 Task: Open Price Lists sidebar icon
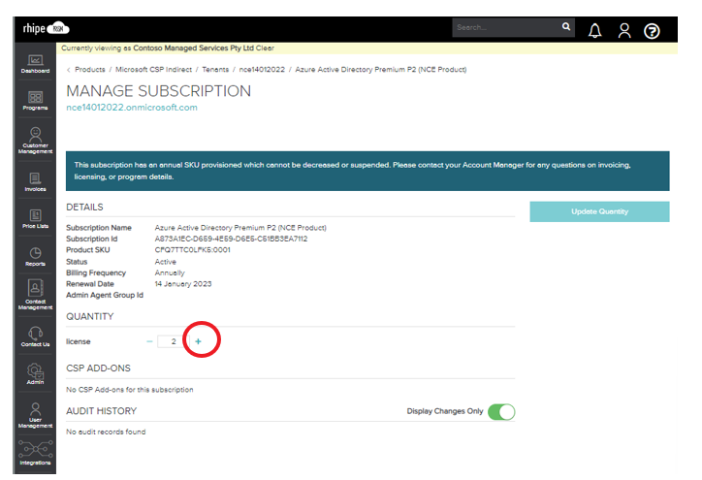tap(35, 219)
